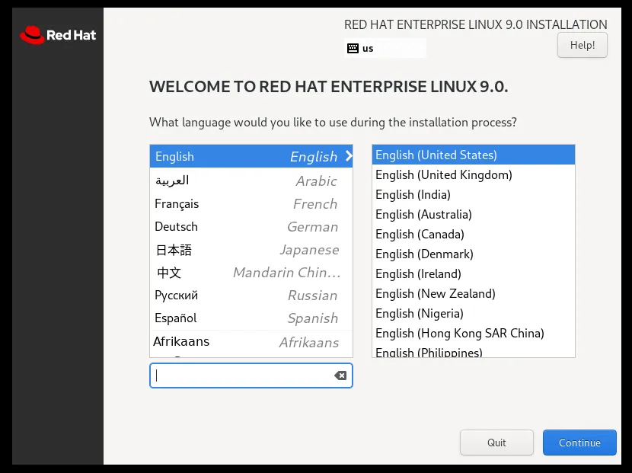Screen dimensions: 632x473
Task: Open the Help! page
Action: tap(582, 45)
